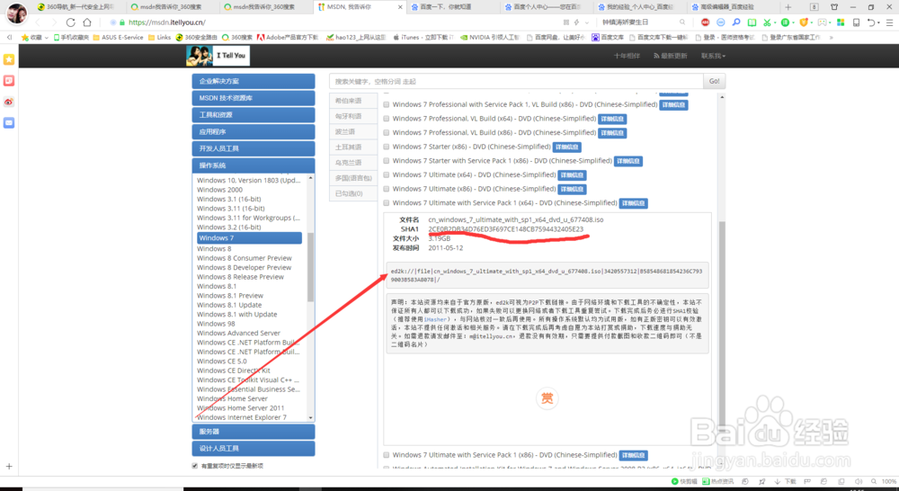Expand the MSDN 技术资源库 panel

254,98
